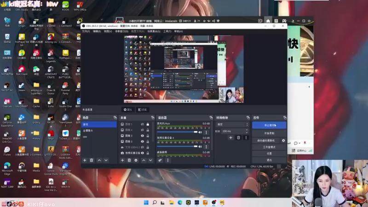This screenshot has width=368, height=207.
Task: Adjust the 200 ms duration stepper arrows
Action: click(247, 131)
